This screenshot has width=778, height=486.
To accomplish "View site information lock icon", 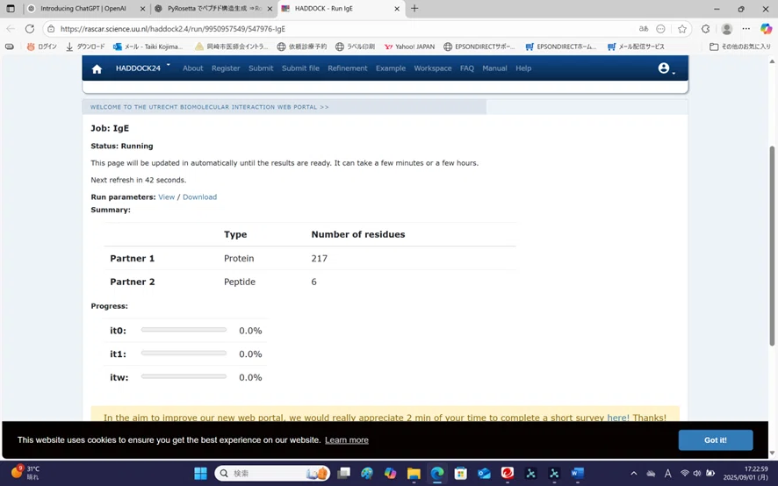I will point(51,29).
